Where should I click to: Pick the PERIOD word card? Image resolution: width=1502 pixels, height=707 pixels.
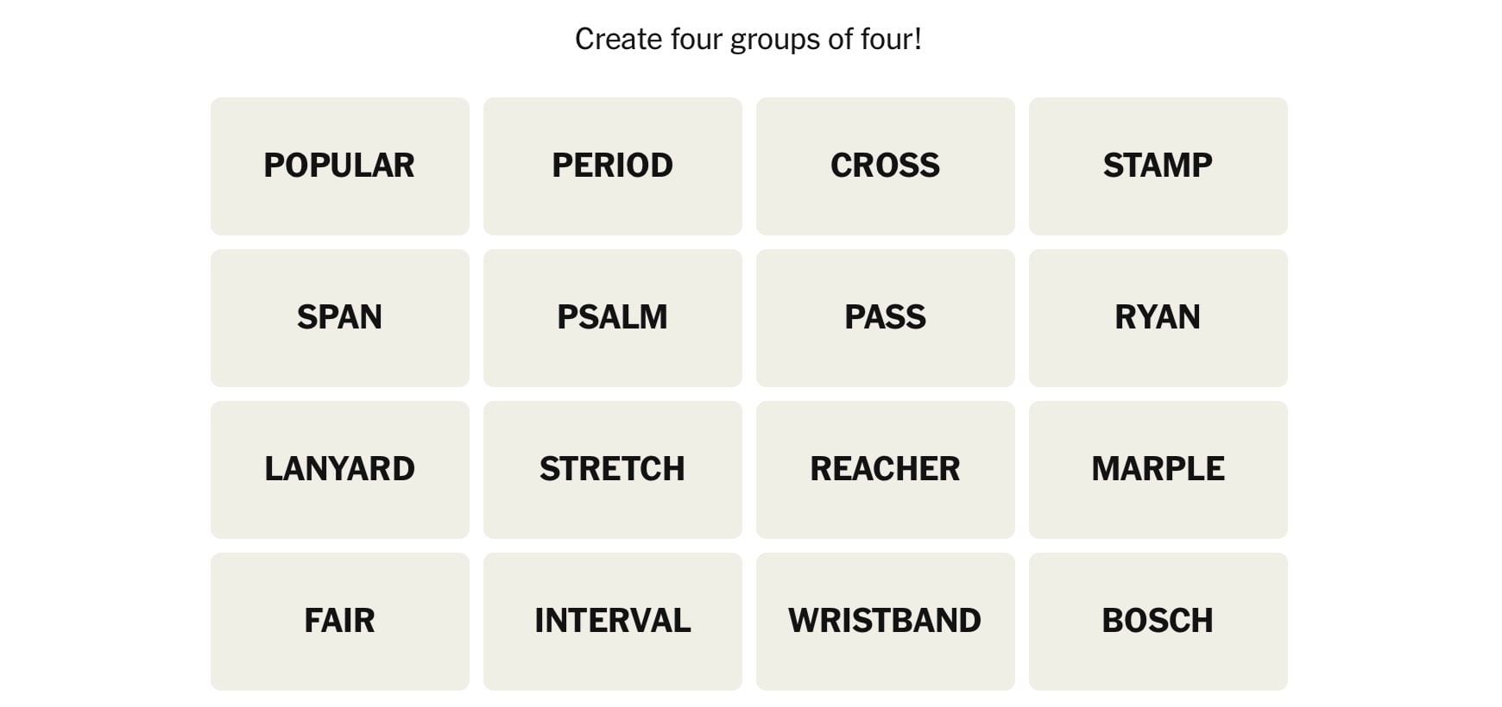tap(612, 166)
